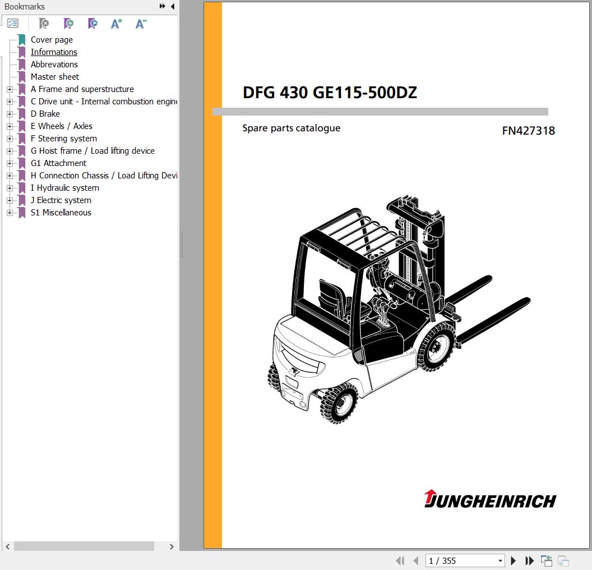
Task: Increase bookmark text size with A+
Action: coord(117,24)
